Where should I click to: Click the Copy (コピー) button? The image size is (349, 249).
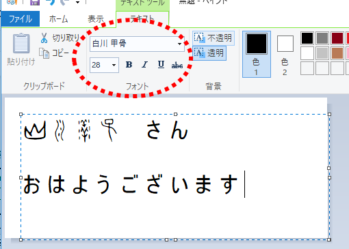point(54,53)
